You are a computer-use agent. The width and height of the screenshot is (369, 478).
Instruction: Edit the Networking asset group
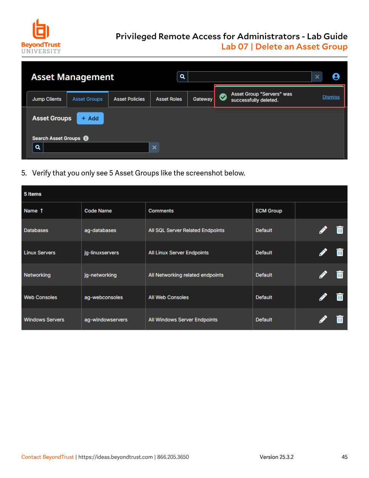coord(323,275)
